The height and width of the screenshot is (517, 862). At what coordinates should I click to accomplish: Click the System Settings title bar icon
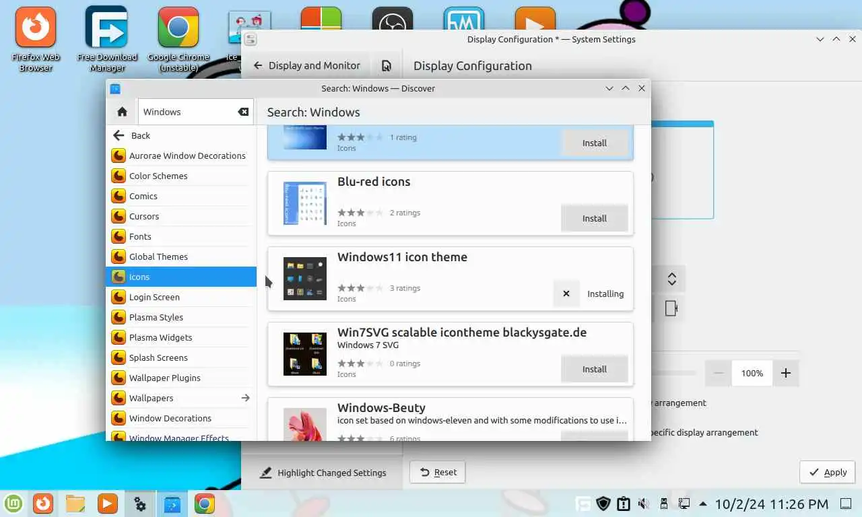pyautogui.click(x=251, y=39)
